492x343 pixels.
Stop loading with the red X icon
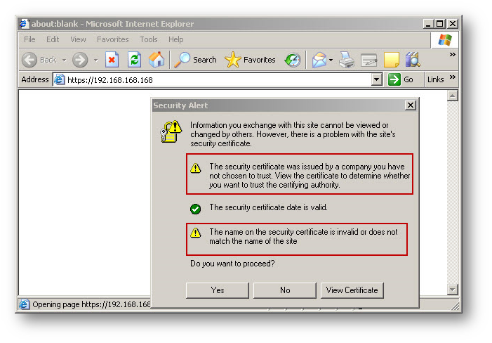pyautogui.click(x=112, y=59)
